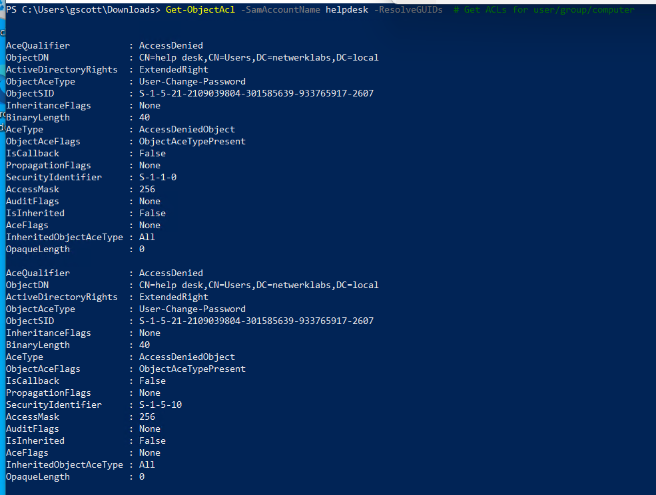This screenshot has height=495, width=656.
Task: Click the second entry's OpaqueLength label
Action: 38,476
